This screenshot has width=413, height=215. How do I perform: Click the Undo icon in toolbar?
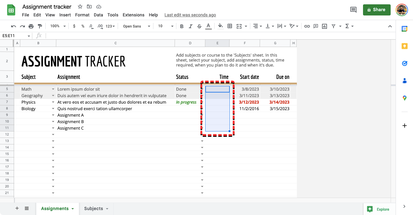pyautogui.click(x=13, y=26)
